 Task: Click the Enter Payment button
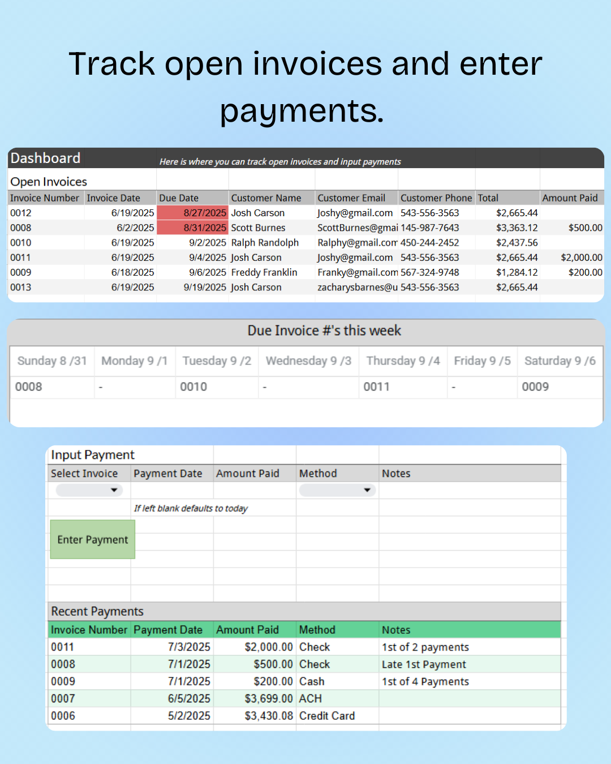[x=93, y=540]
